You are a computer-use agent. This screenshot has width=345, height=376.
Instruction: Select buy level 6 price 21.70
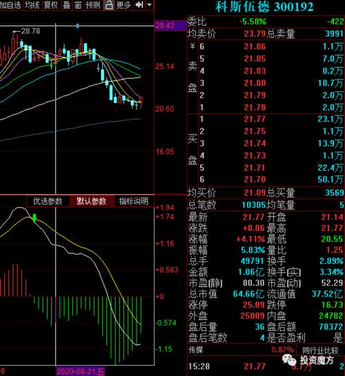click(x=255, y=180)
